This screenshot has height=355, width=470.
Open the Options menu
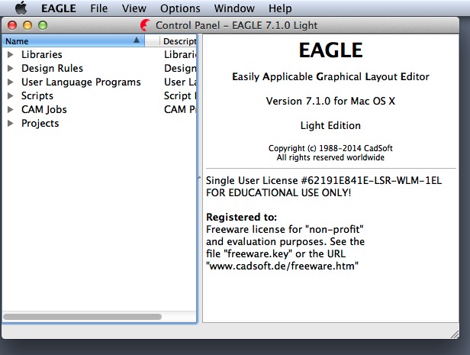(180, 8)
